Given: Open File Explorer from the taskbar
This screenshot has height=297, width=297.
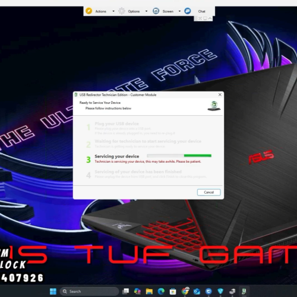Looking at the screenshot, I should click(x=149, y=291).
